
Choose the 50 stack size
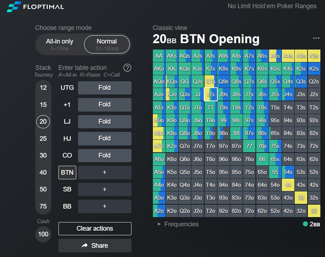click(43, 189)
